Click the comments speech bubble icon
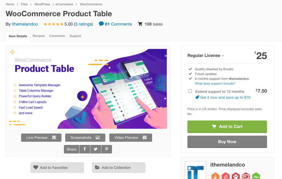The width and height of the screenshot is (282, 179). tap(101, 24)
